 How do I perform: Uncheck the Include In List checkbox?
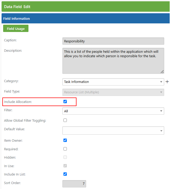pos(65,174)
